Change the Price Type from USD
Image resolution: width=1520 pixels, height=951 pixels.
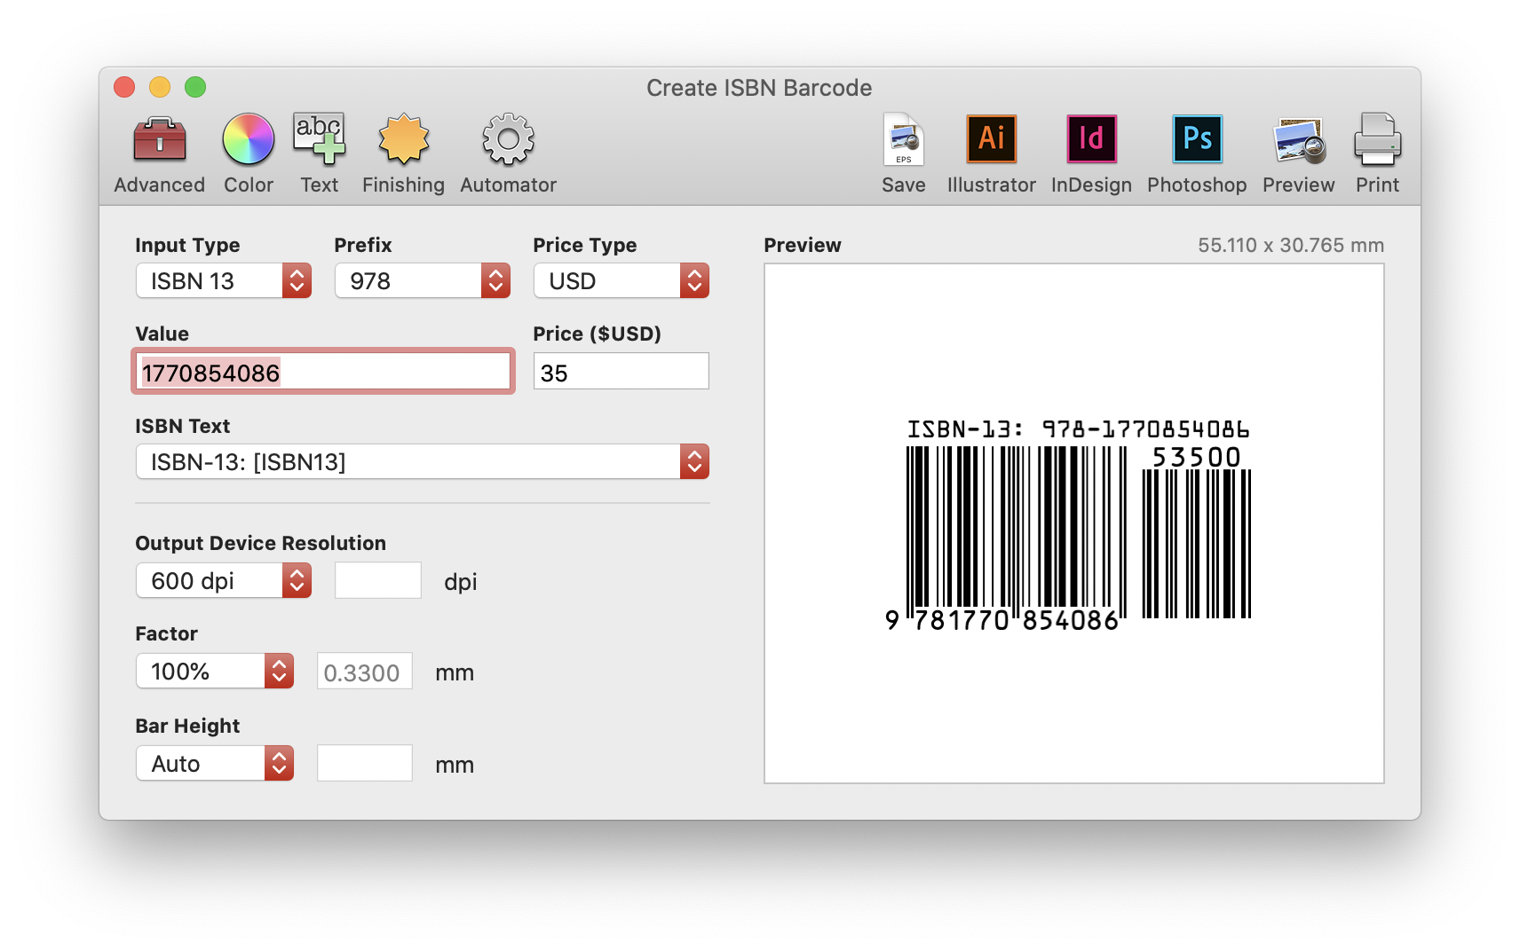621,281
